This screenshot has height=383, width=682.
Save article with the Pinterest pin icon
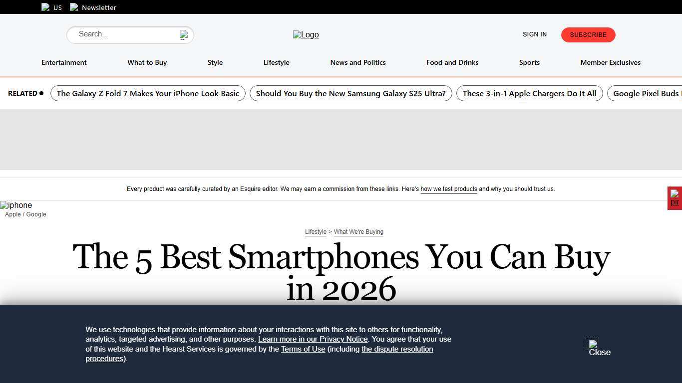675,197
